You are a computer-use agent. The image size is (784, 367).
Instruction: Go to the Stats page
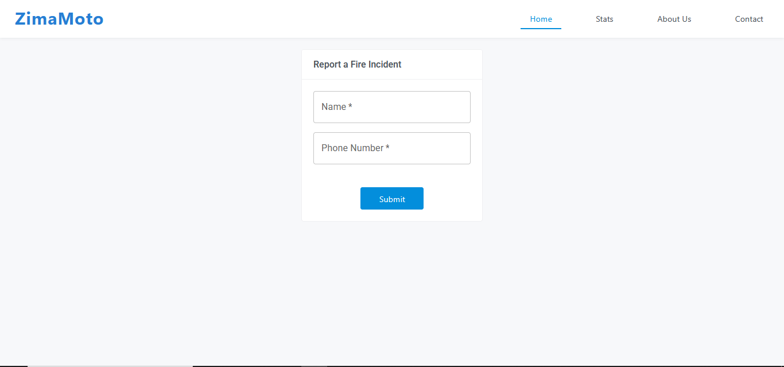[x=604, y=19]
